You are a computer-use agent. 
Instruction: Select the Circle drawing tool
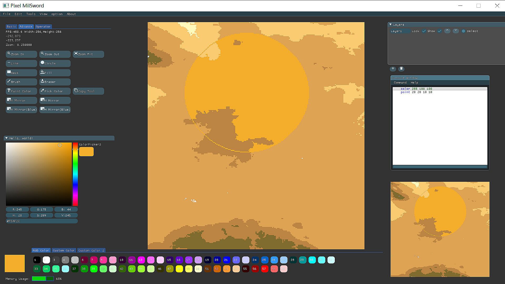pos(55,63)
